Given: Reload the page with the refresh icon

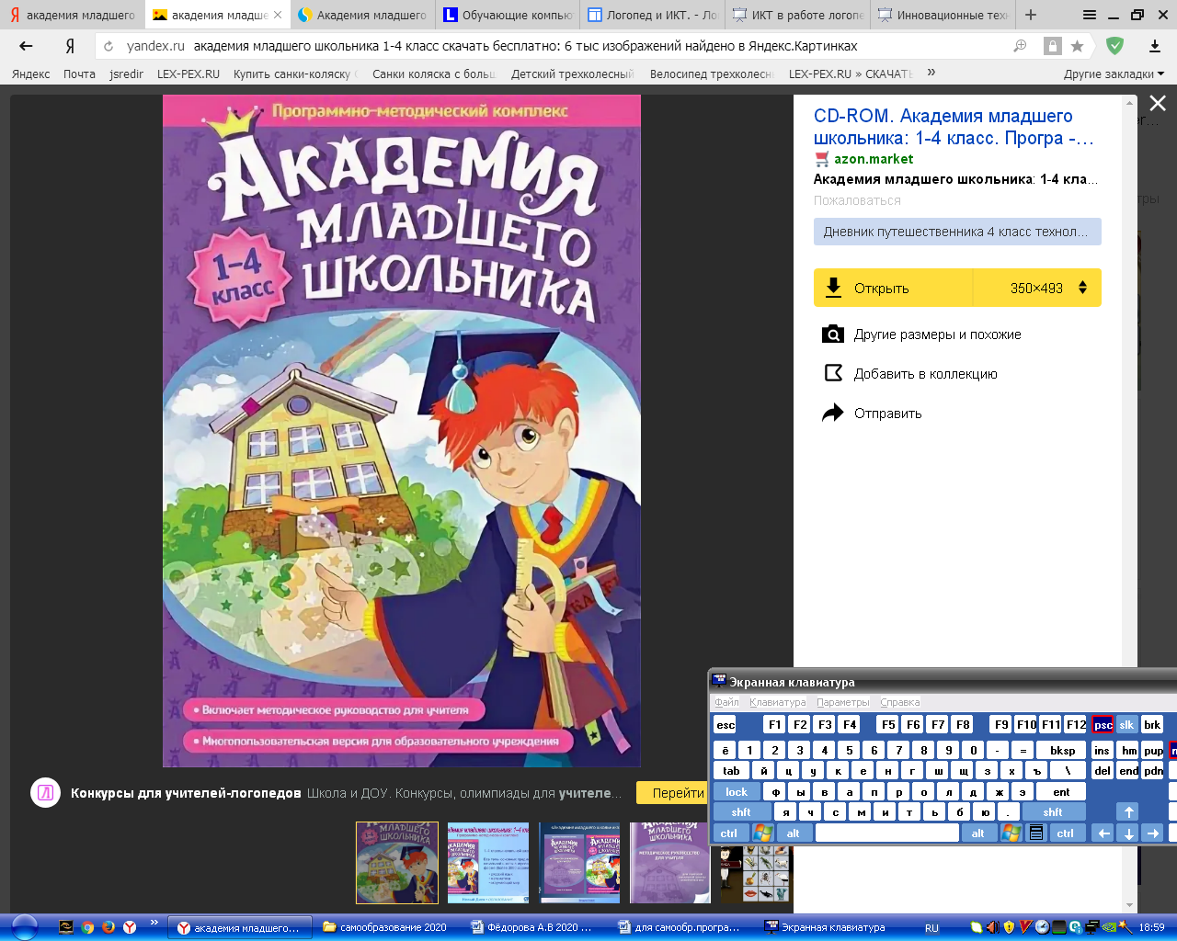Looking at the screenshot, I should [109, 46].
